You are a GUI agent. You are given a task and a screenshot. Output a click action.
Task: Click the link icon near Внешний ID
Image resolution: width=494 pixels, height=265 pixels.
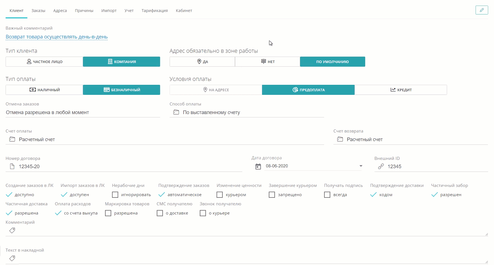tap(381, 167)
